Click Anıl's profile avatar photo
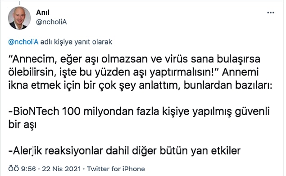 pos(19,18)
